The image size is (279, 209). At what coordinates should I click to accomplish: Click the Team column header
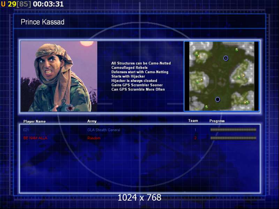coord(193,121)
